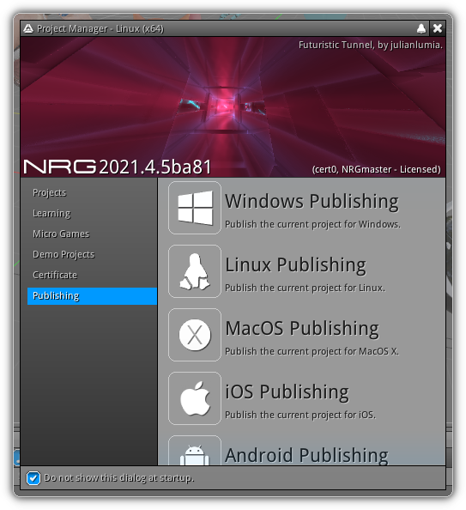Toggle 'Do not show this dialog at startup' checkbox
Viewport: 466px width, 510px height.
click(x=33, y=478)
